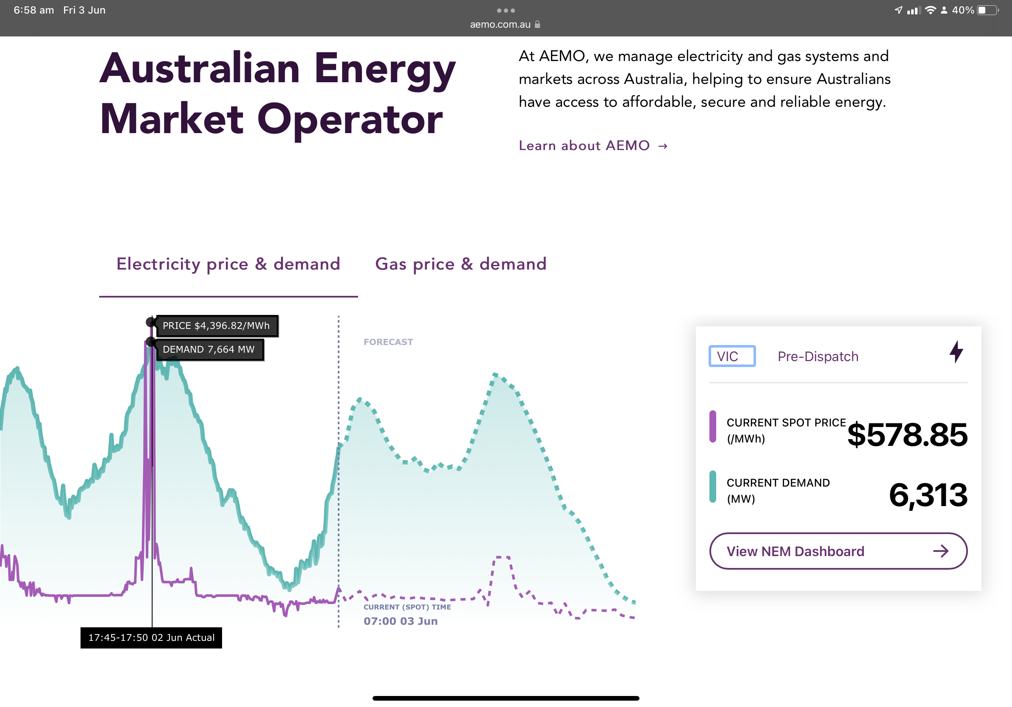The height and width of the screenshot is (707, 1012).
Task: Tap the Wi-Fi status icon
Action: [x=931, y=10]
